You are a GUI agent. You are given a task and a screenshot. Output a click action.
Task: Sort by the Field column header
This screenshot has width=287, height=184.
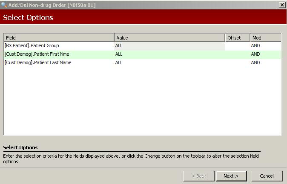click(59, 38)
